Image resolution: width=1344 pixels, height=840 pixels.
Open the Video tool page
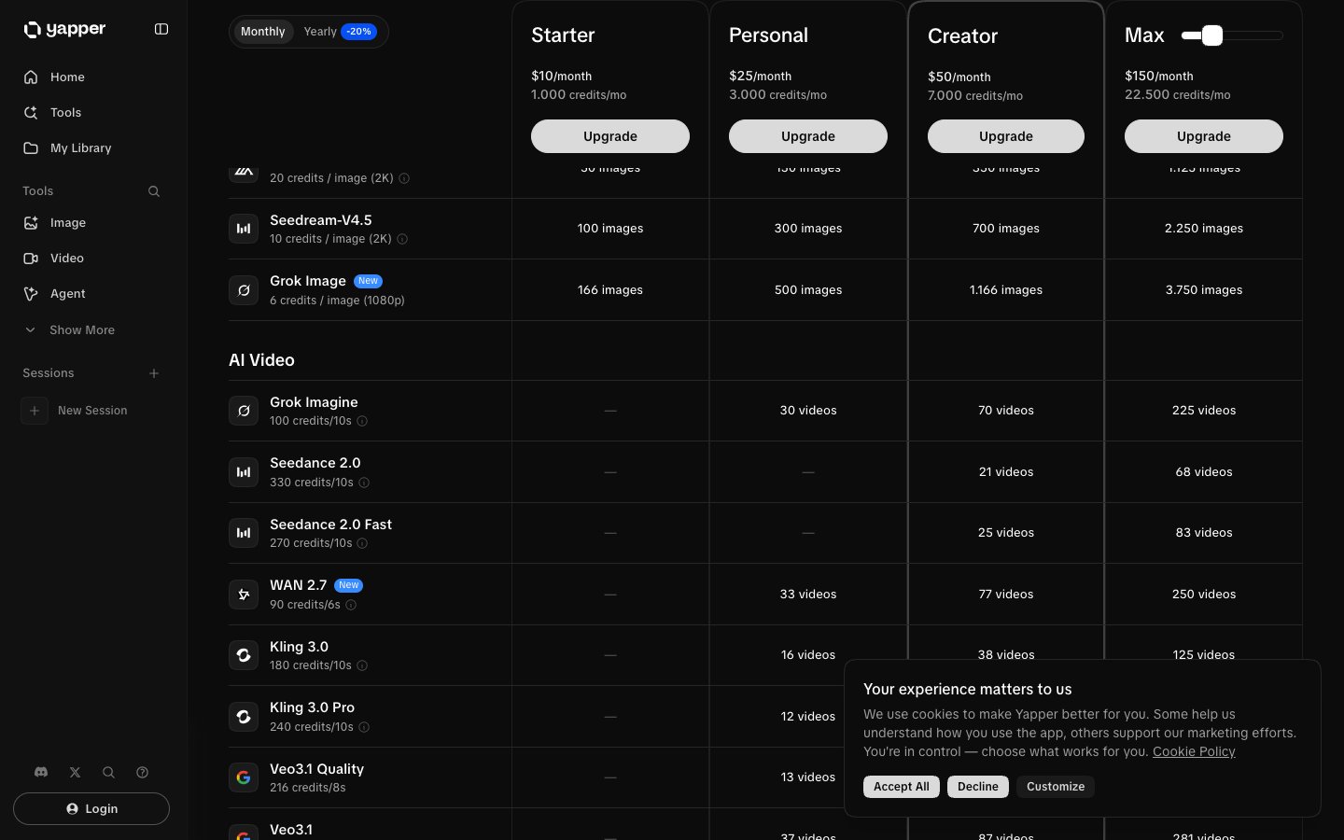tap(66, 258)
